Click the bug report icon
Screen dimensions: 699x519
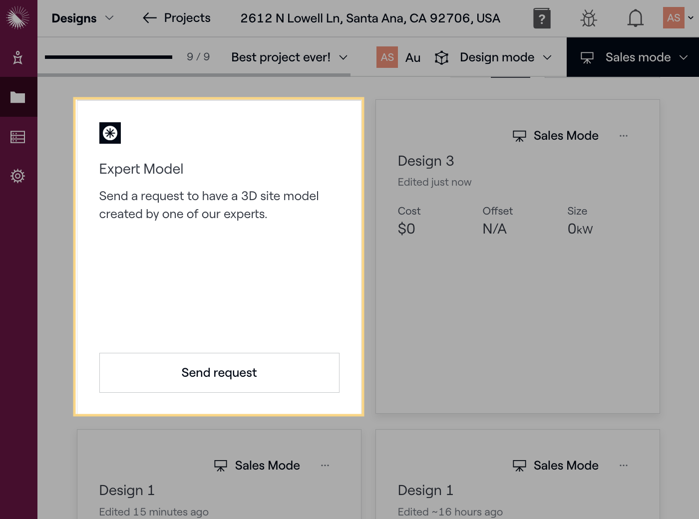[x=589, y=18]
